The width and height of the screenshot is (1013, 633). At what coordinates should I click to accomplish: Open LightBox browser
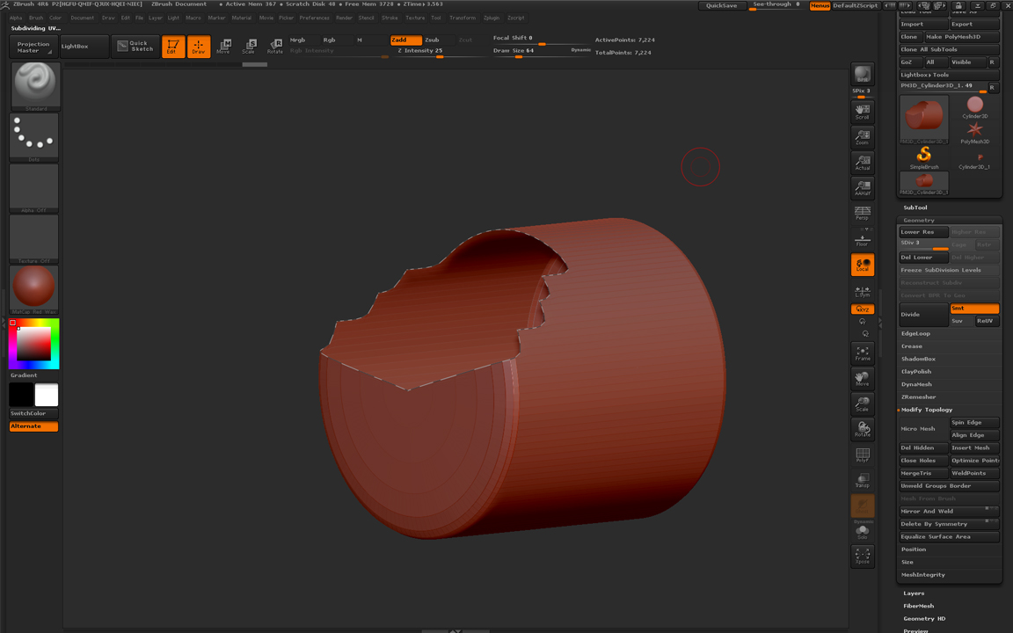pos(84,47)
